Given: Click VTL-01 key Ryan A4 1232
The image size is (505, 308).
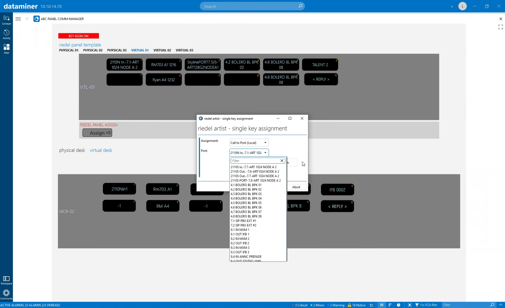Looking at the screenshot, I should click(x=164, y=80).
